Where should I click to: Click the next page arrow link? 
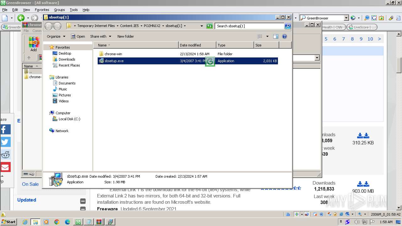click(379, 39)
